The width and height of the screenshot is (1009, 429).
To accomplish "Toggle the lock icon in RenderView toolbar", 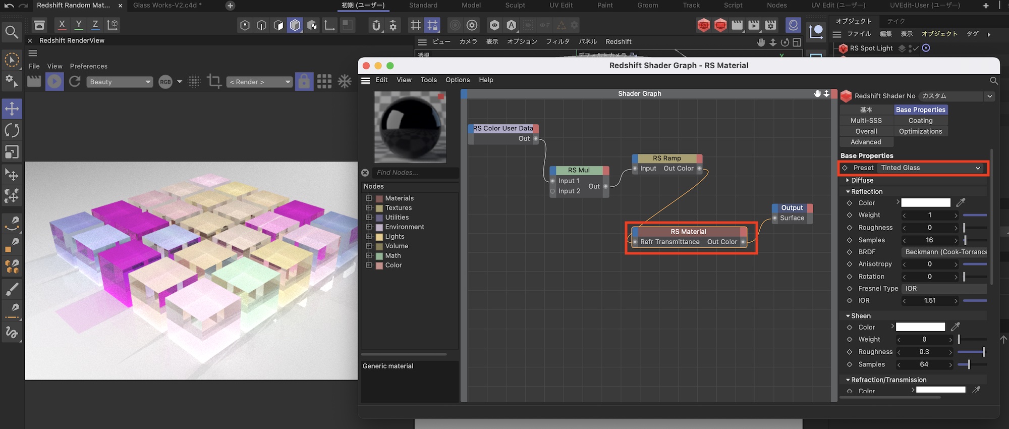I will click(x=304, y=82).
